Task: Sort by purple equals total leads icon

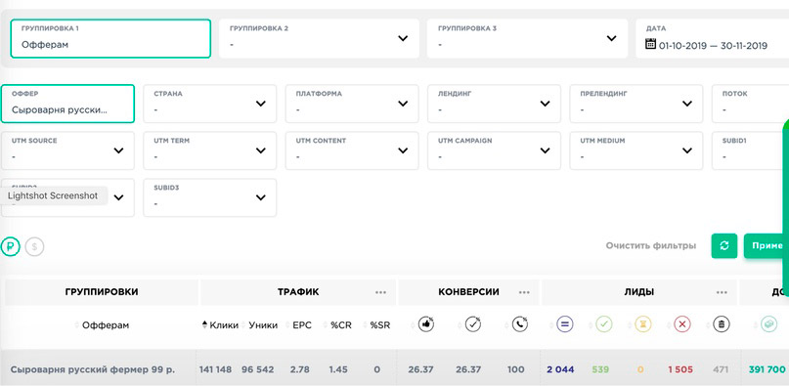Action: pyautogui.click(x=564, y=324)
